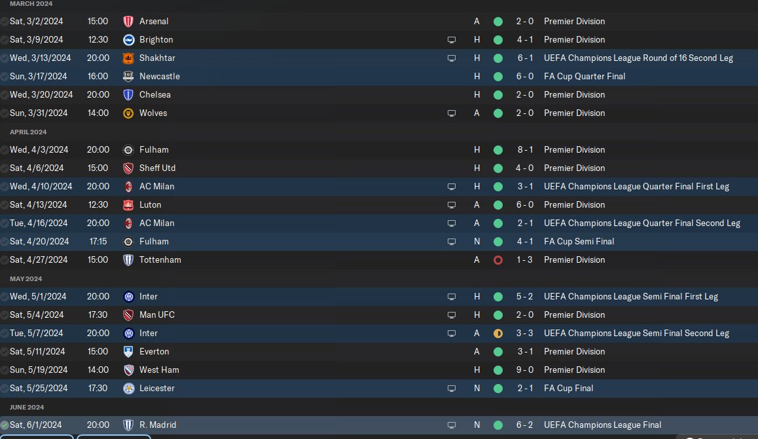Click the Everton club crest
The width and height of the screenshot is (758, 439).
[x=128, y=352]
